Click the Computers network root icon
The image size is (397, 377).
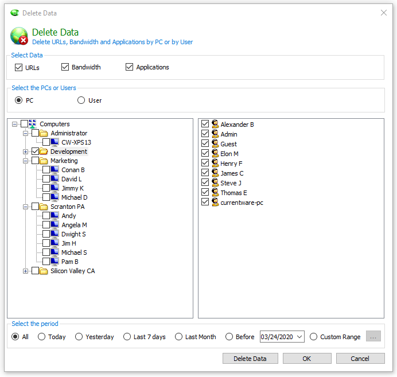33,124
